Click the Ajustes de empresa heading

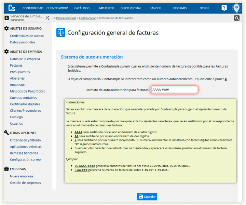click(x=26, y=52)
